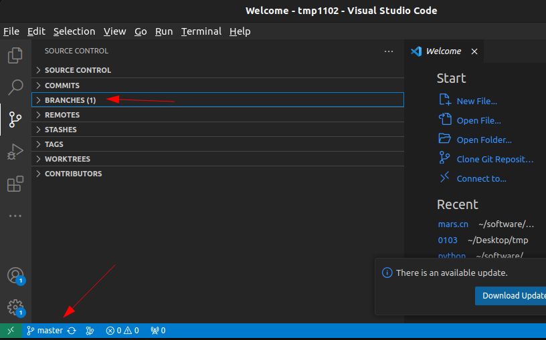The image size is (546, 340).
Task: Open the Manage gear icon
Action: pos(15,307)
